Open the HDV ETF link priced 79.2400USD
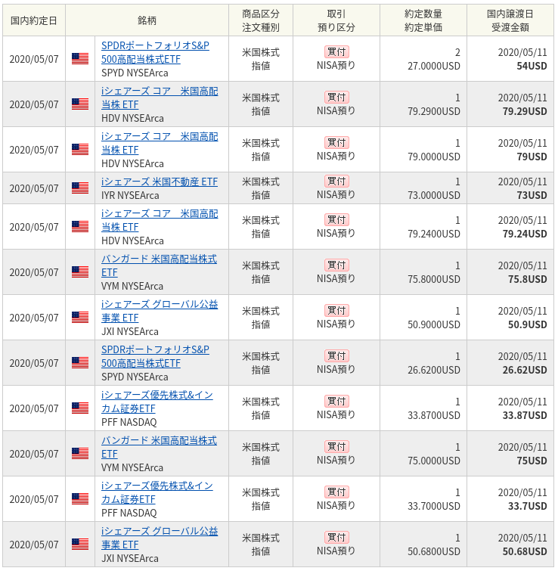 pos(160,220)
